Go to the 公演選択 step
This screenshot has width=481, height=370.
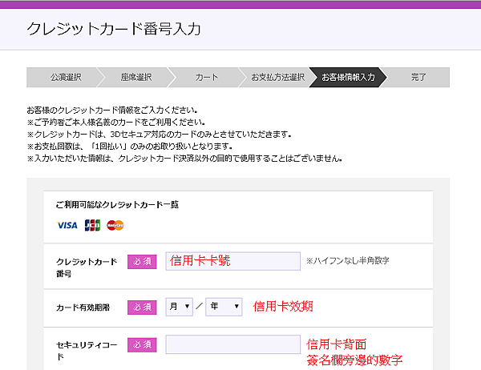click(67, 77)
